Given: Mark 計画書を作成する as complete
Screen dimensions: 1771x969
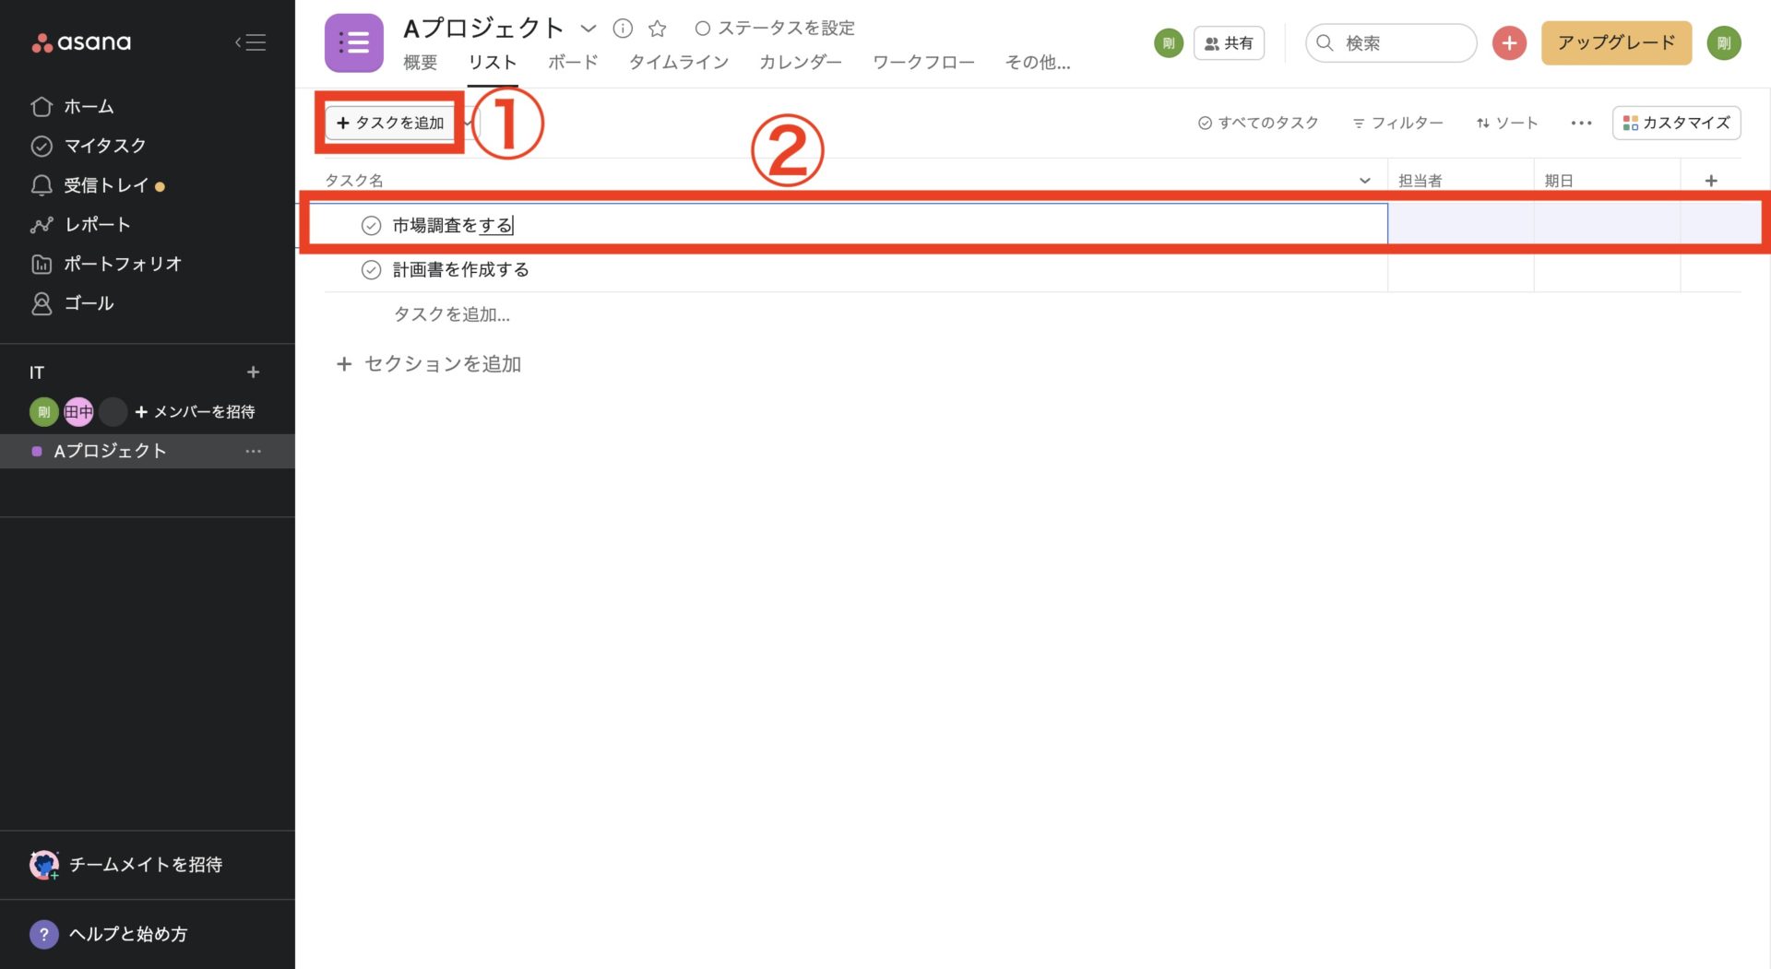Looking at the screenshot, I should pyautogui.click(x=371, y=269).
